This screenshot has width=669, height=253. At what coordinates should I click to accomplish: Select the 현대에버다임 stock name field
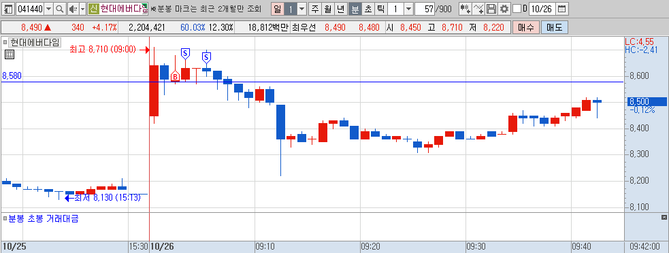tap(124, 9)
